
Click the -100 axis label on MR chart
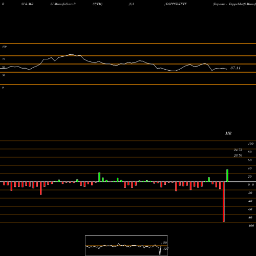251,226
